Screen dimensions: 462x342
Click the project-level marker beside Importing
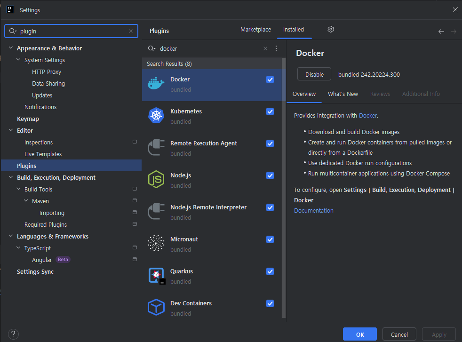(x=135, y=212)
